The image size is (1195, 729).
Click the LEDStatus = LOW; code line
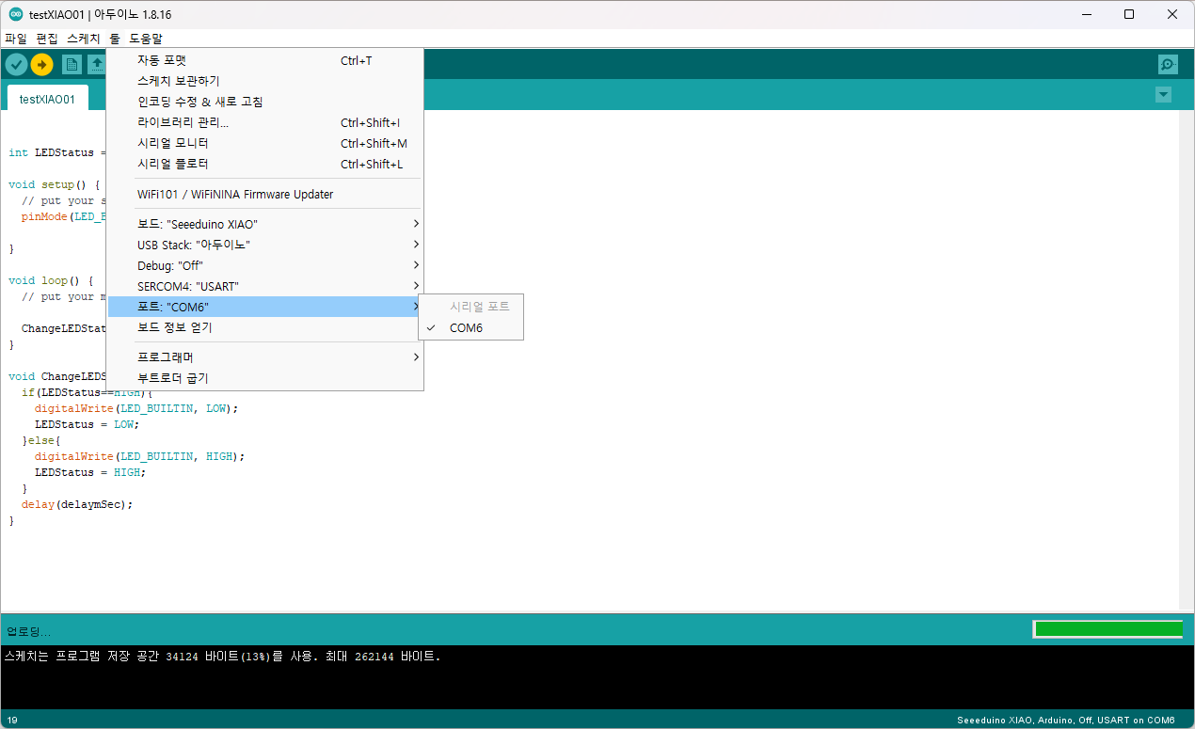tap(87, 424)
